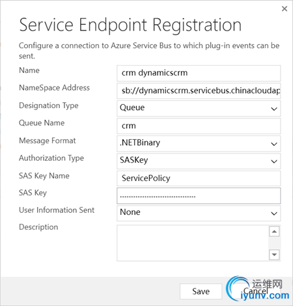Click the 'SAS Key Name' label
This screenshot has width=293, height=306.
pyautogui.click(x=44, y=176)
